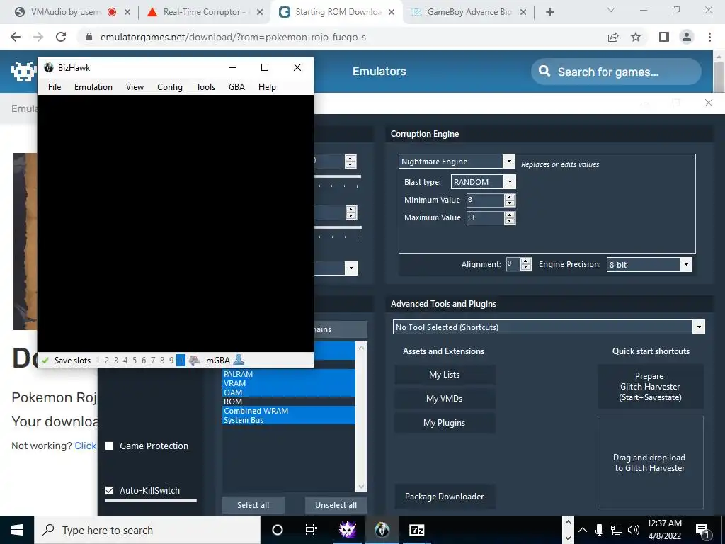Select ROM memory domain
The width and height of the screenshot is (725, 544).
point(289,402)
